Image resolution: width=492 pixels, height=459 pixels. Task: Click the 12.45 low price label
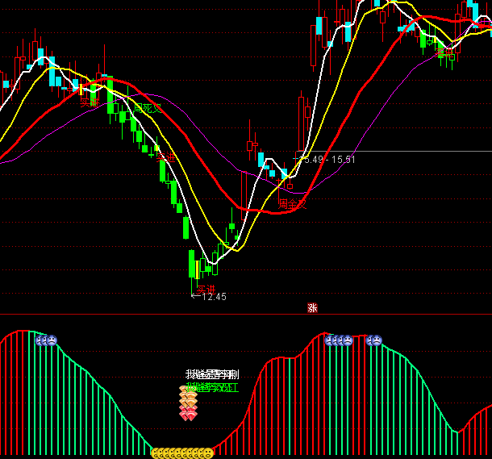click(x=209, y=297)
